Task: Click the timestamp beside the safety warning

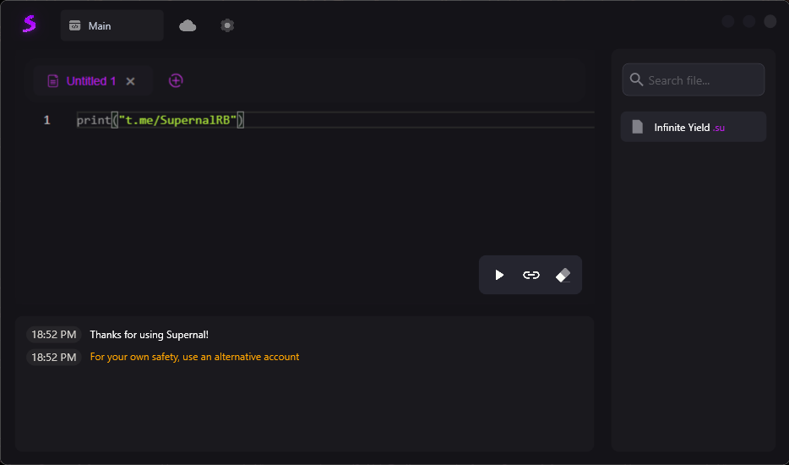Action: [54, 357]
